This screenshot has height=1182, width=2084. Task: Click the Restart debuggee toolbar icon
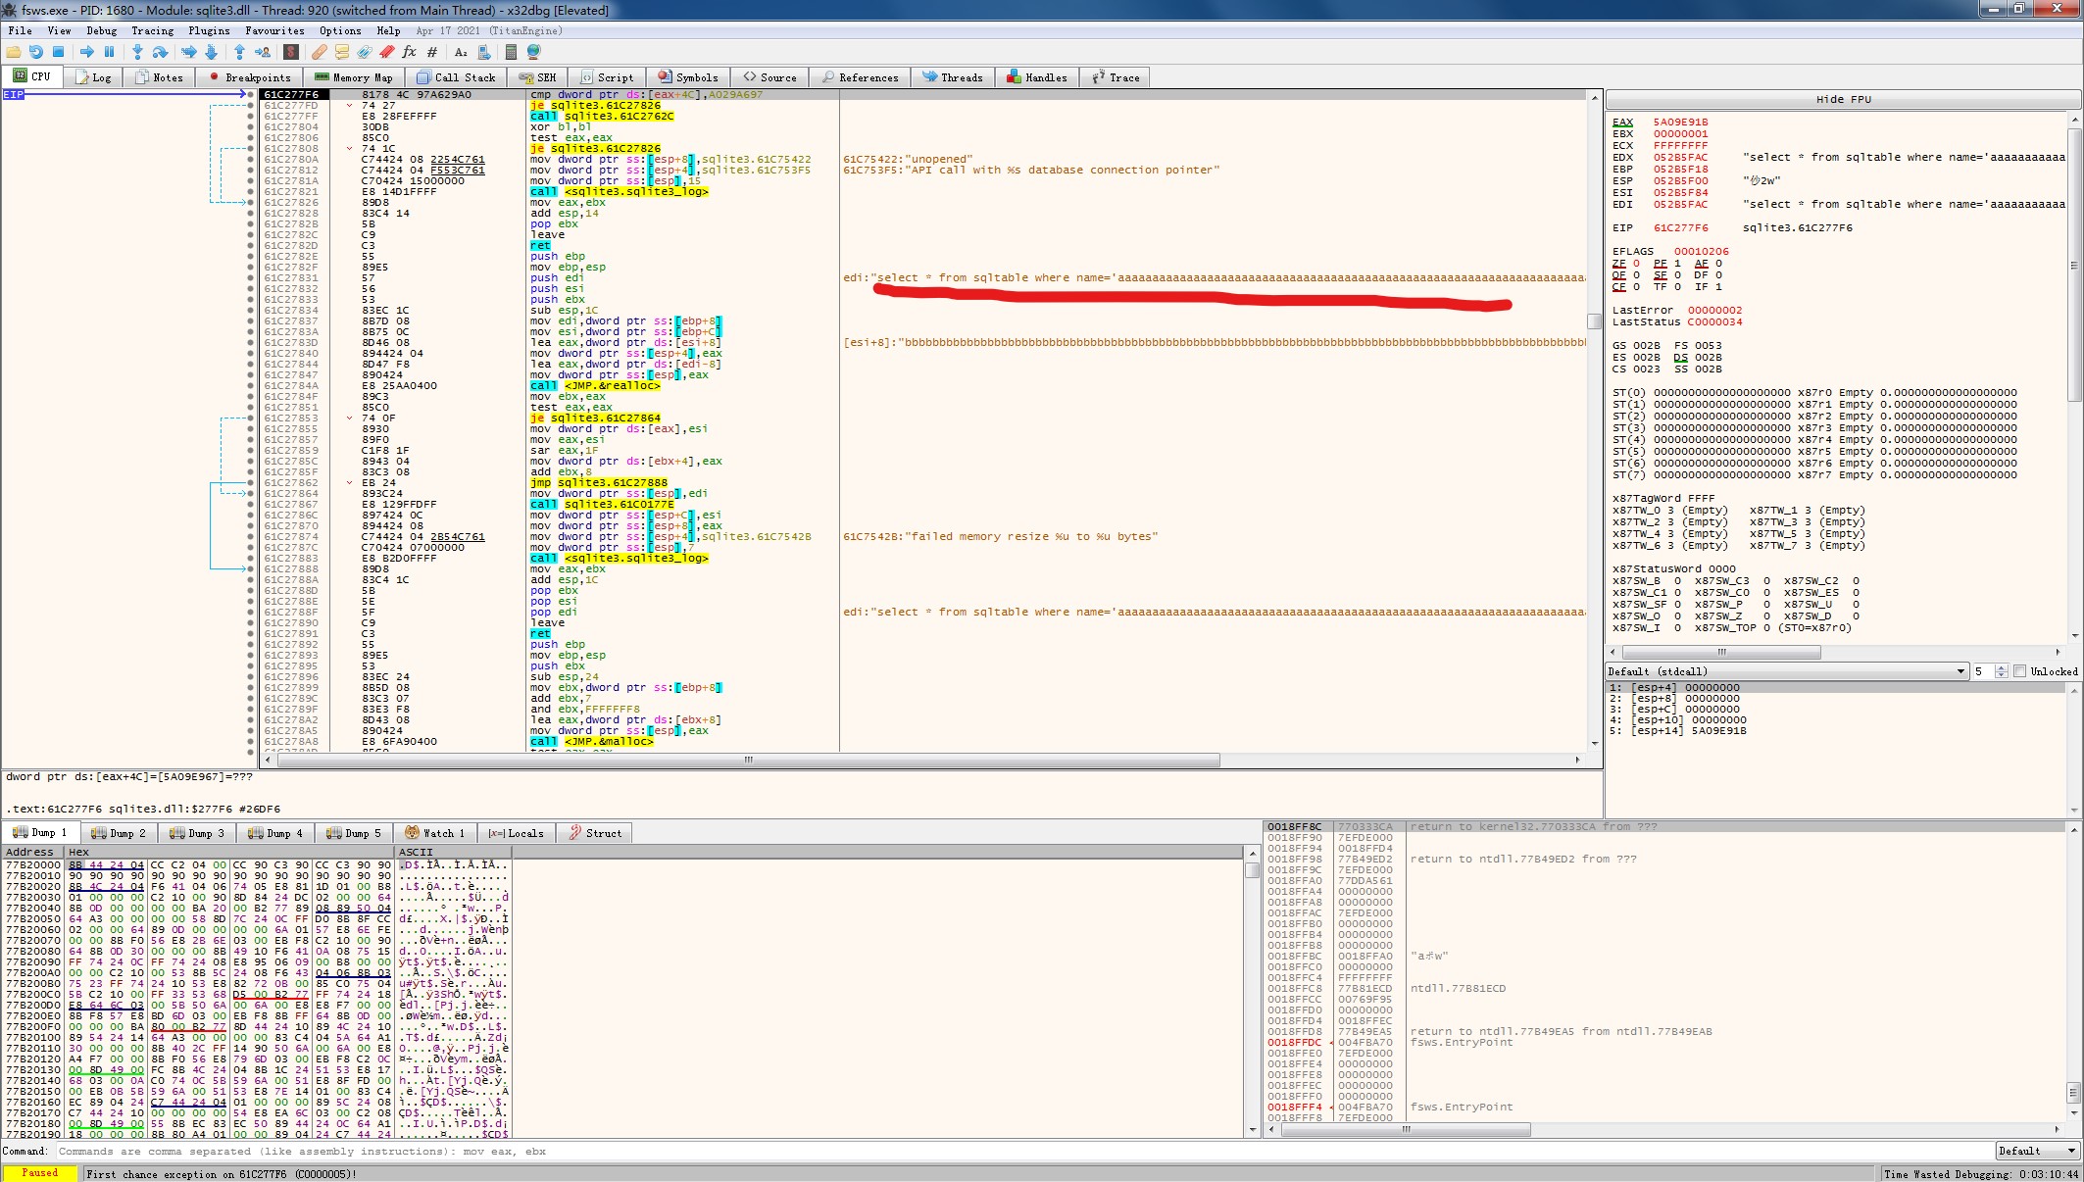[x=36, y=52]
